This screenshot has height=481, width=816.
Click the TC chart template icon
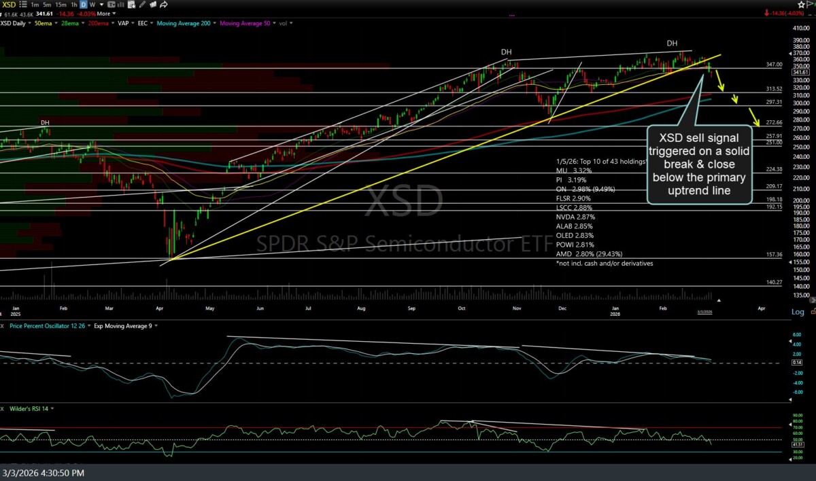click(x=112, y=4)
